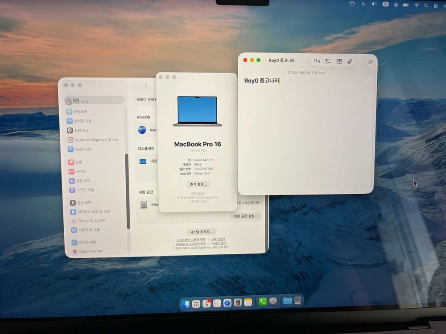Screen dimensions: 446x334
Task: Attach a file in Notes toolbar
Action: [x=350, y=61]
